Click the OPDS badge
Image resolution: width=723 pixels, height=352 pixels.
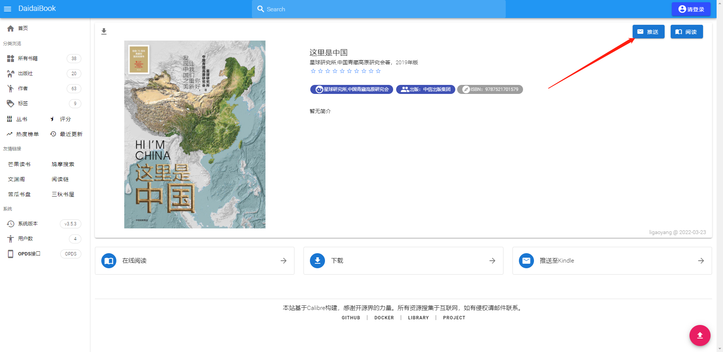tap(71, 254)
